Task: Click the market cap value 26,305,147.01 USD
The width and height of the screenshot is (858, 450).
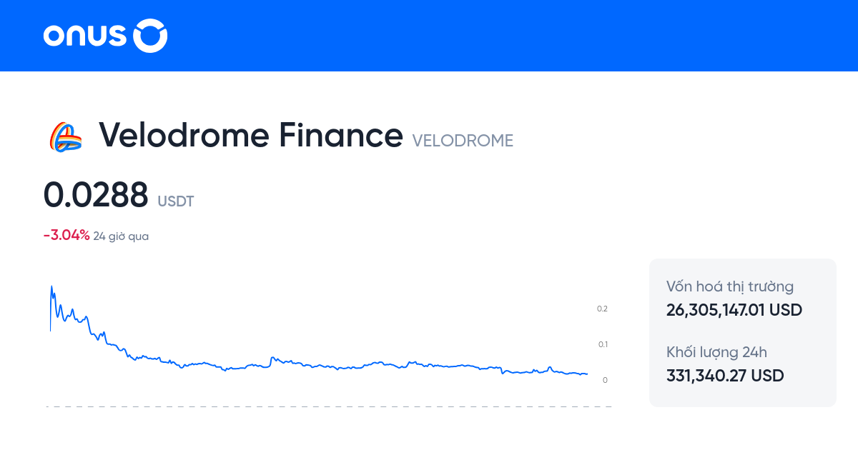Action: (x=734, y=311)
